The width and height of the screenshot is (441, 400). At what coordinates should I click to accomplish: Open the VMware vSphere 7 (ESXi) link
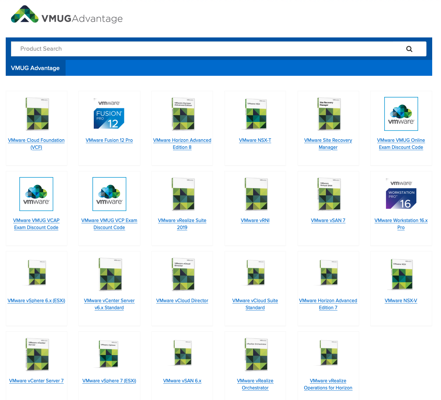109,381
